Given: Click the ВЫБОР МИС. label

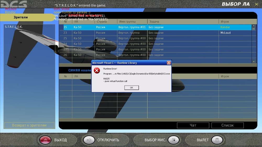Looking at the screenshot, I should (x=155, y=140).
